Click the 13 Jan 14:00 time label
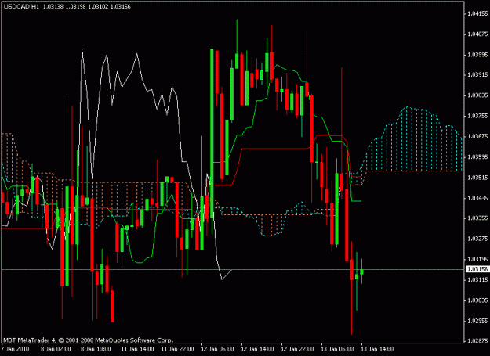 pyautogui.click(x=377, y=349)
